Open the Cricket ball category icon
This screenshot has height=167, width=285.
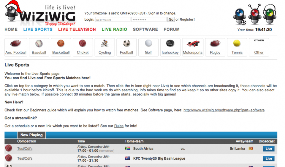83,43
